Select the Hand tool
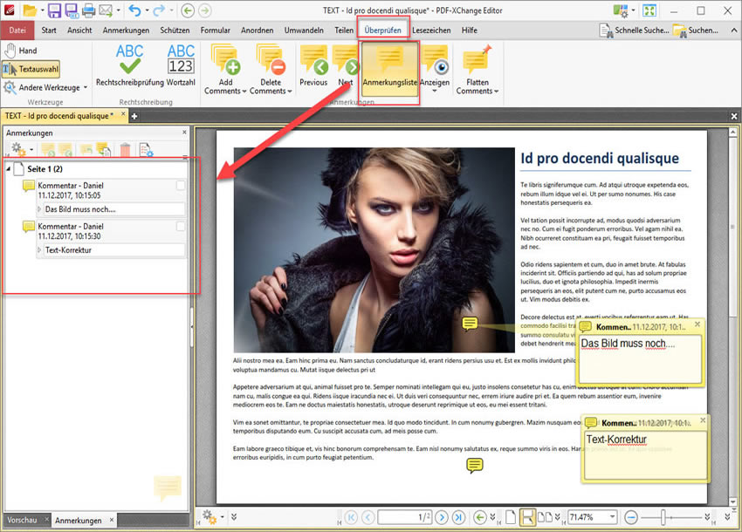 (21, 51)
